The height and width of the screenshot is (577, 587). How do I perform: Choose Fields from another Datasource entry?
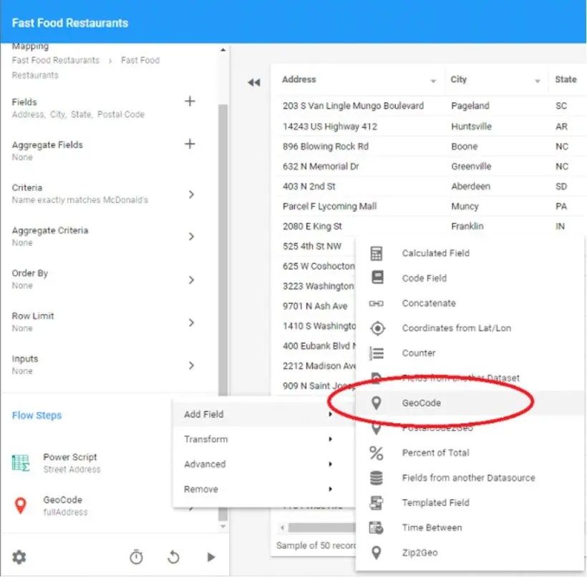coord(470,478)
